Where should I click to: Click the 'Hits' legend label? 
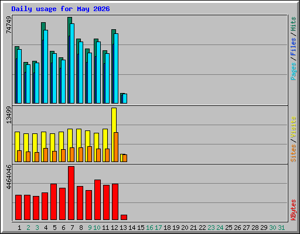294,24
